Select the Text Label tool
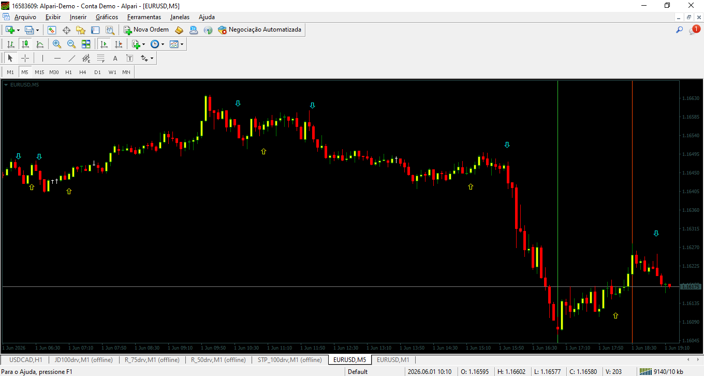 pos(129,58)
